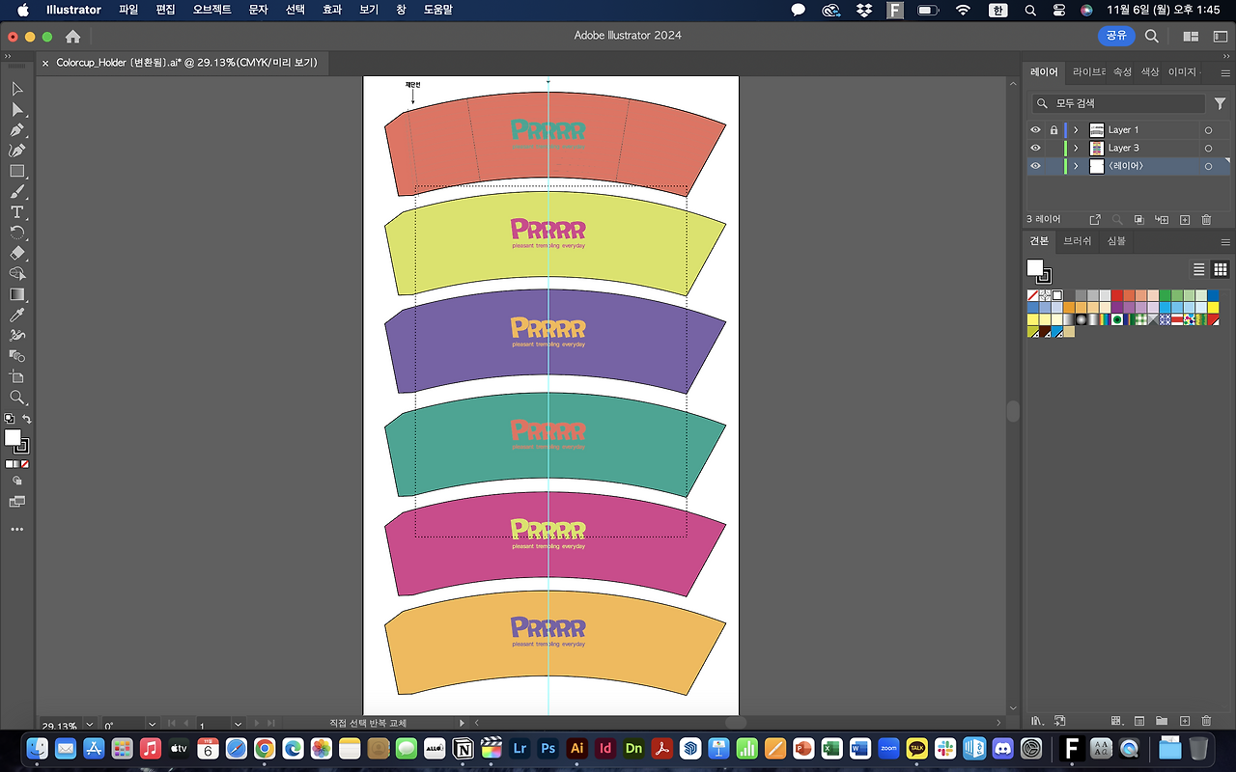Select the Pen tool
1236x772 pixels.
[x=17, y=130]
